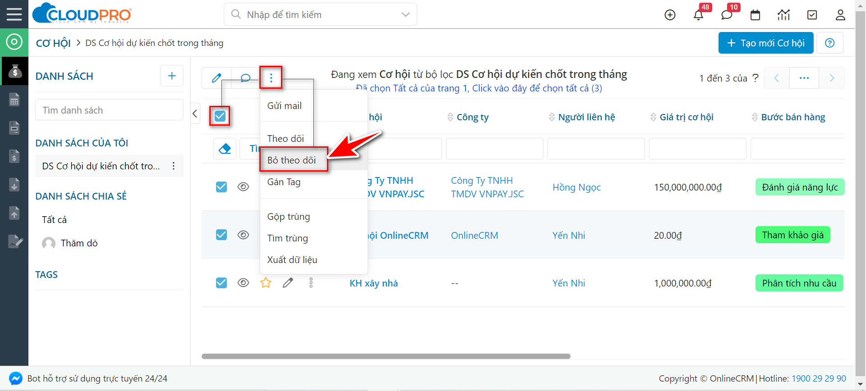Collapse the left list panel arrow
Viewport: 866px width, 391px height.
[195, 114]
